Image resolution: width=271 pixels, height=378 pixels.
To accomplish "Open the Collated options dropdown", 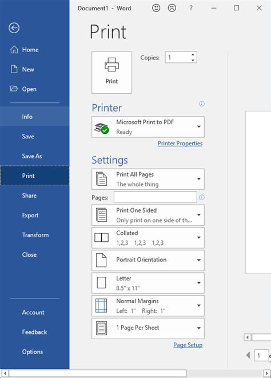I will click(x=148, y=238).
